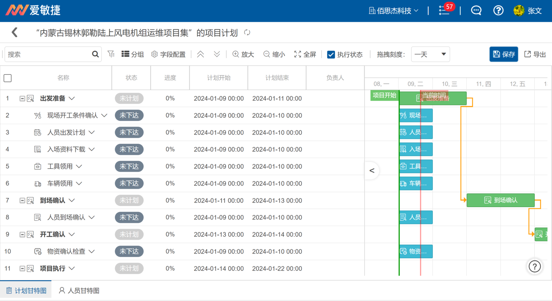Collapse the 到场确认 group
Screen dimensions: 552x301
pos(22,201)
